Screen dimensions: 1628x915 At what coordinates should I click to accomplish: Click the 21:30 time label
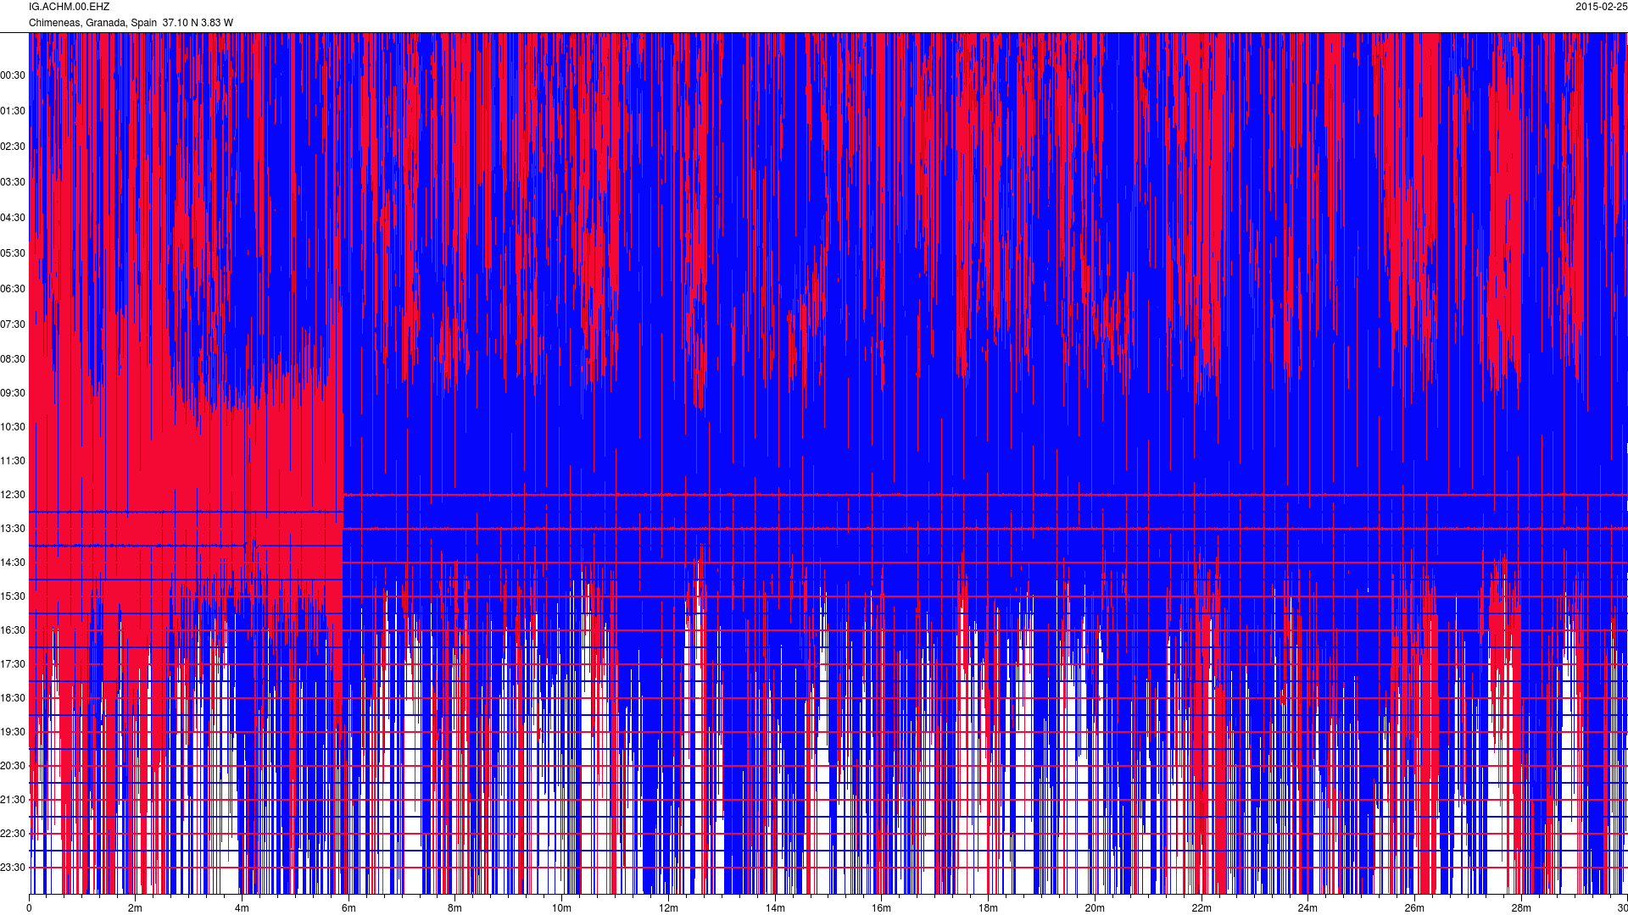pyautogui.click(x=13, y=800)
